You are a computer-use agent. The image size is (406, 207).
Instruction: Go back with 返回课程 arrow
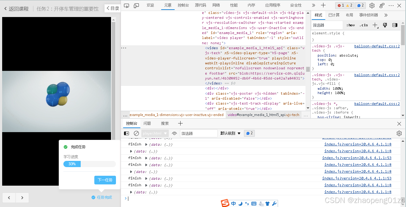(16, 9)
